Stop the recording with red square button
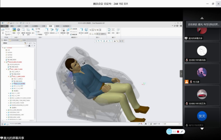 (x=178, y=132)
